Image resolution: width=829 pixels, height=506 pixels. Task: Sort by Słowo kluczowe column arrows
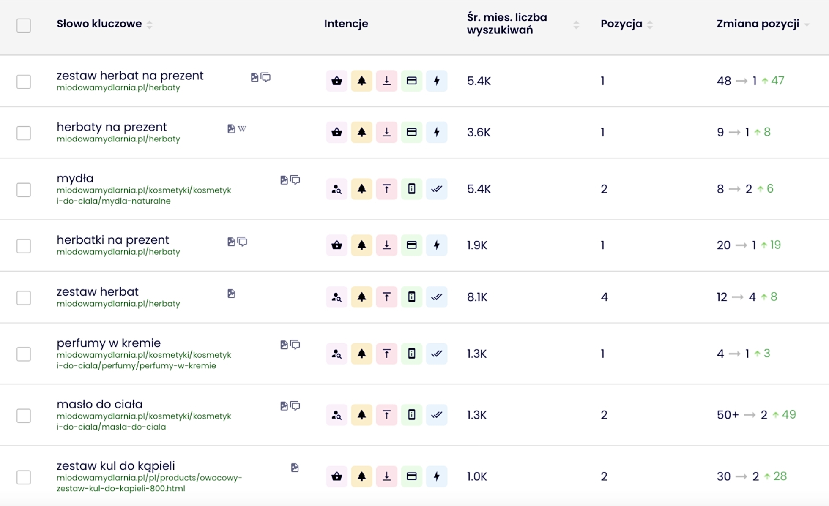pyautogui.click(x=150, y=24)
